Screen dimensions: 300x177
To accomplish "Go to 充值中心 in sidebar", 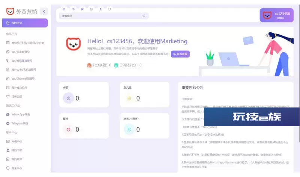I will 14,141.
